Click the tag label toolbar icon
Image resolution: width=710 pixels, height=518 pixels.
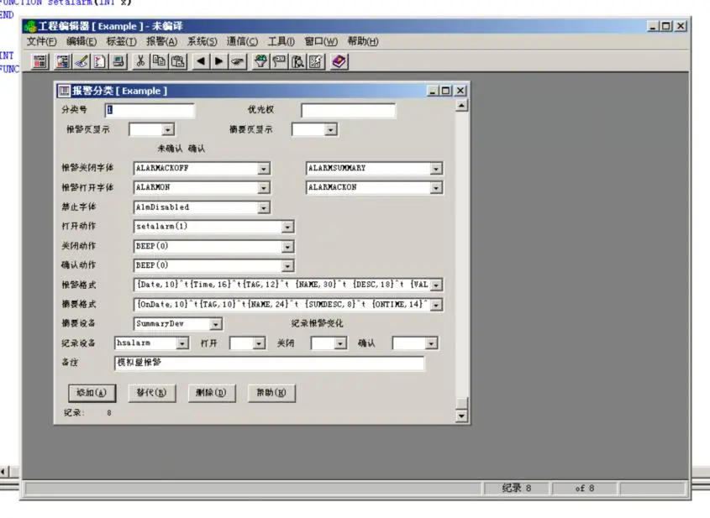click(279, 61)
